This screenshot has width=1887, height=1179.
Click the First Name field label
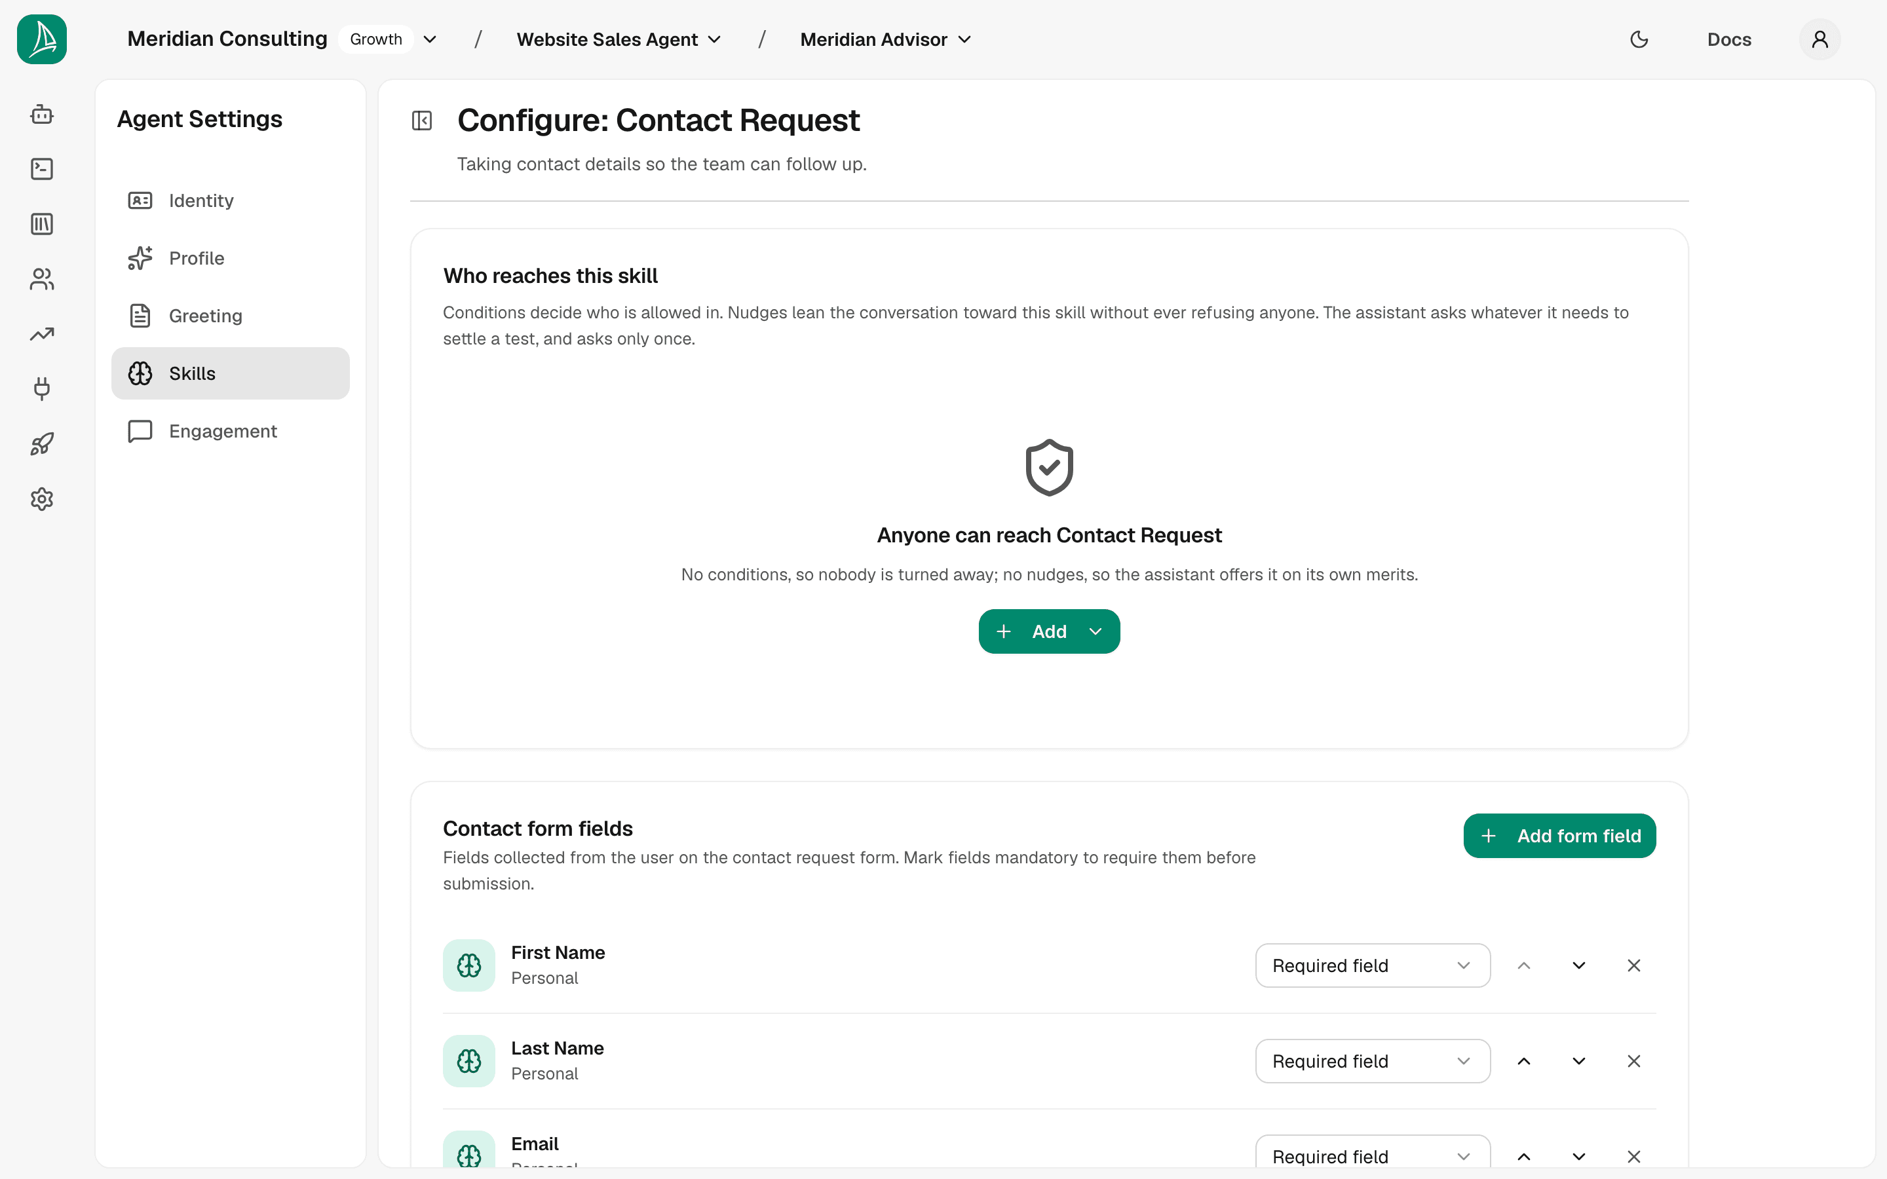(x=558, y=953)
